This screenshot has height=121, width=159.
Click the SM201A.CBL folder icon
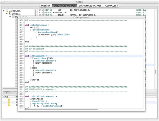click(x=7, y=11)
